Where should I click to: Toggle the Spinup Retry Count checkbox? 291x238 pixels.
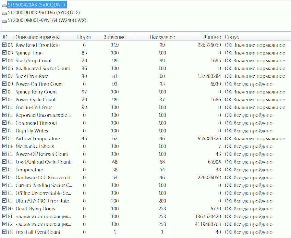(5, 92)
